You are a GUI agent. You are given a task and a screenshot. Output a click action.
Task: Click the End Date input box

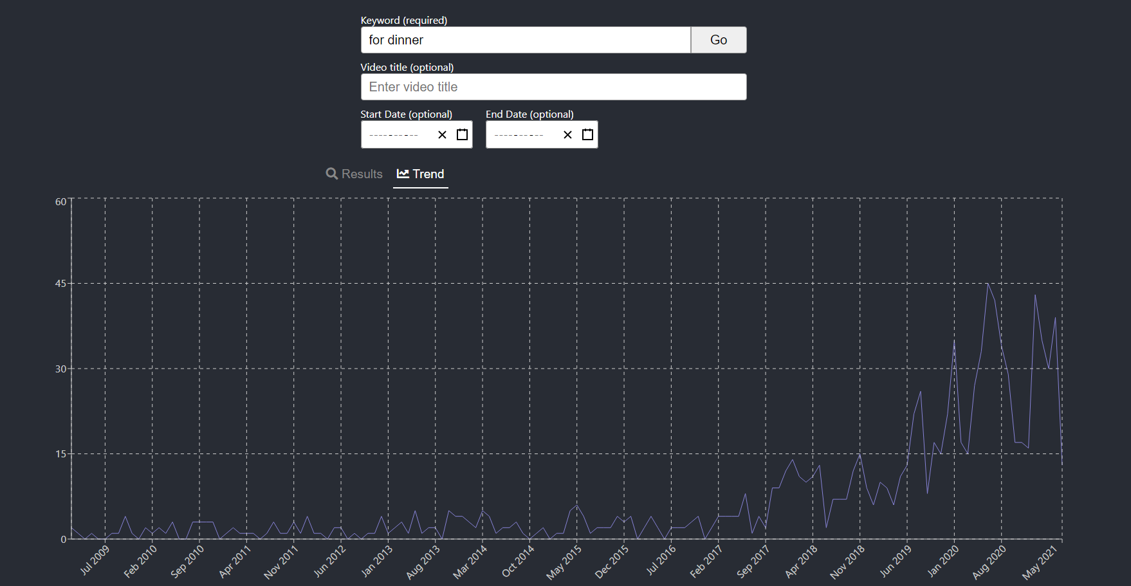[x=542, y=134]
